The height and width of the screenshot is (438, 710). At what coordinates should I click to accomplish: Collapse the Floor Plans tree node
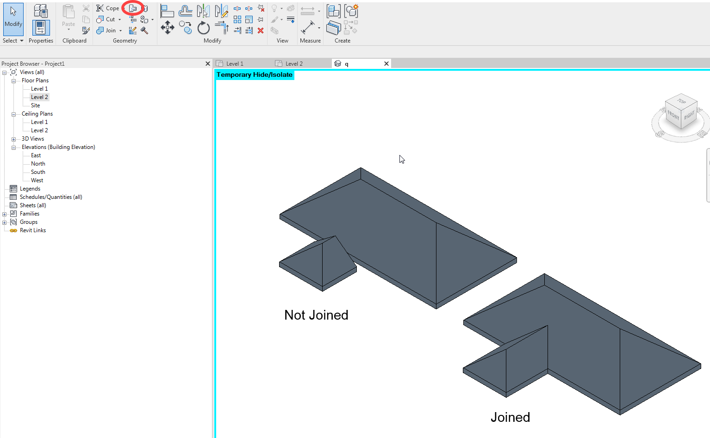coord(13,80)
